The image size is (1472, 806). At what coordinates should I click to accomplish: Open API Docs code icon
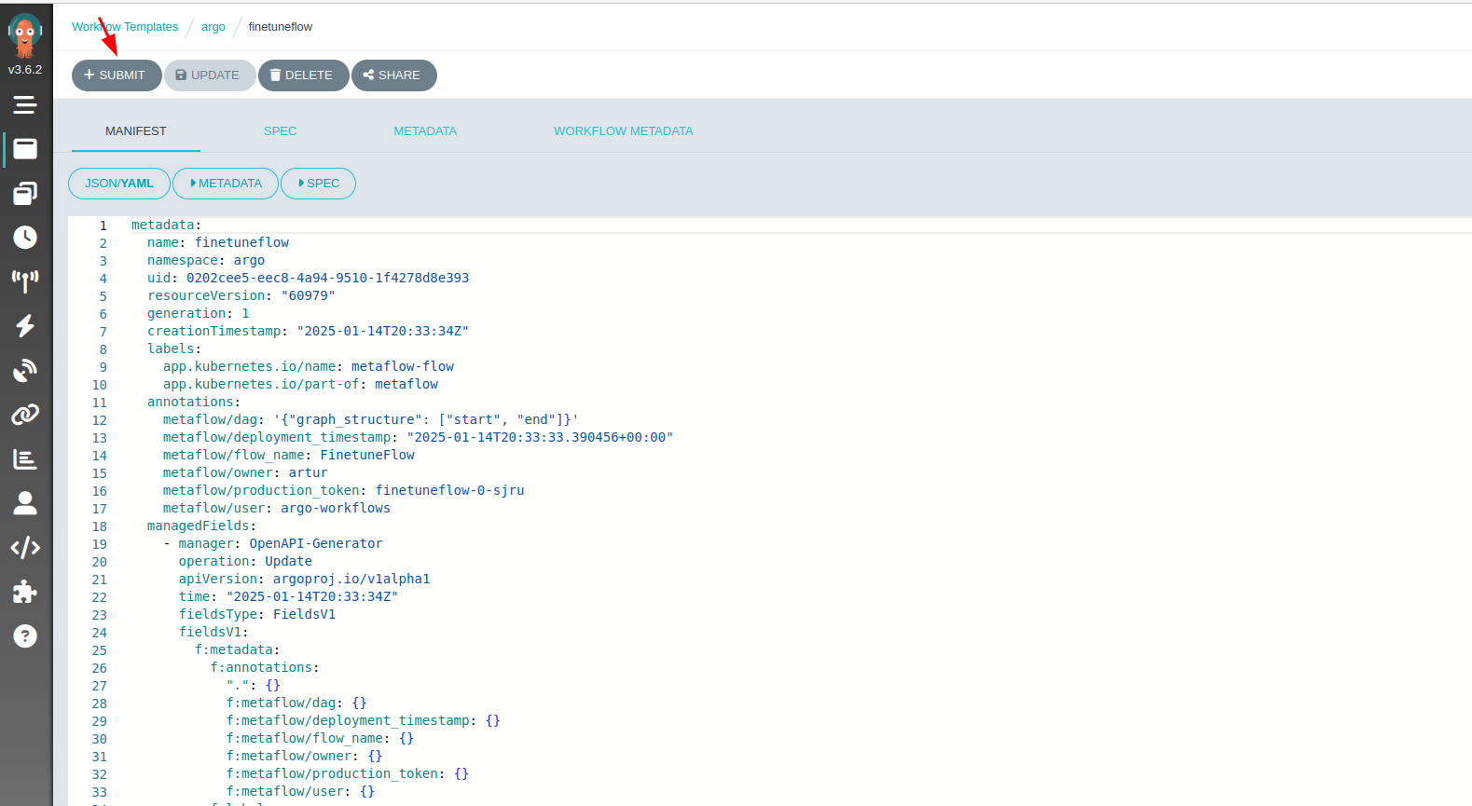25,547
